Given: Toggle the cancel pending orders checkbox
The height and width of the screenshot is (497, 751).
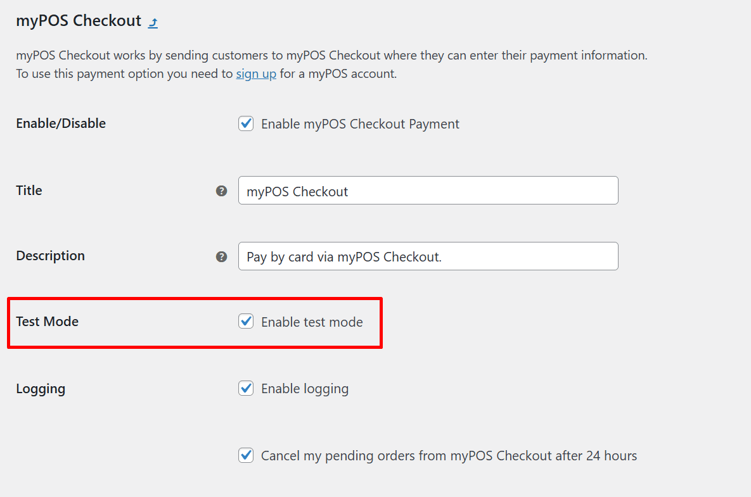Looking at the screenshot, I should [246, 455].
